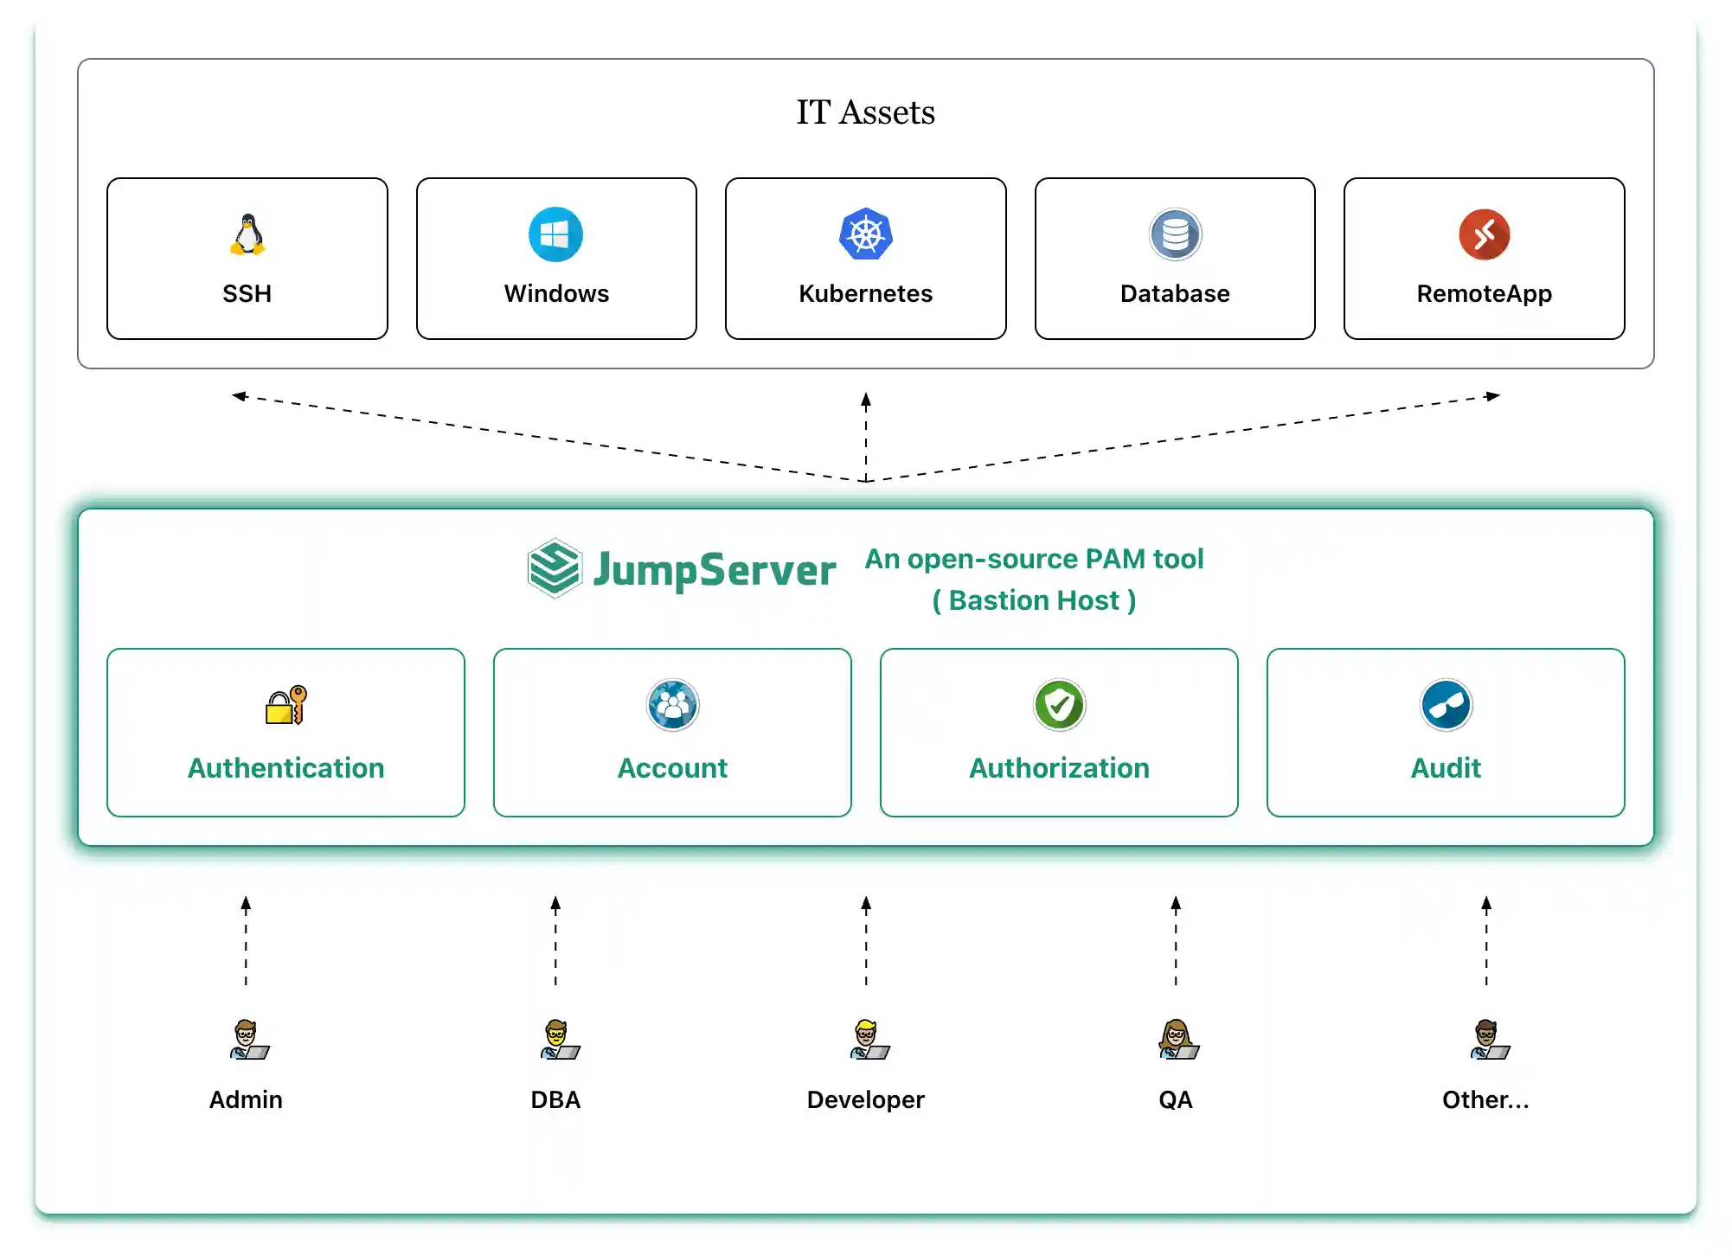
Task: Select the Windows label text
Action: tap(556, 294)
